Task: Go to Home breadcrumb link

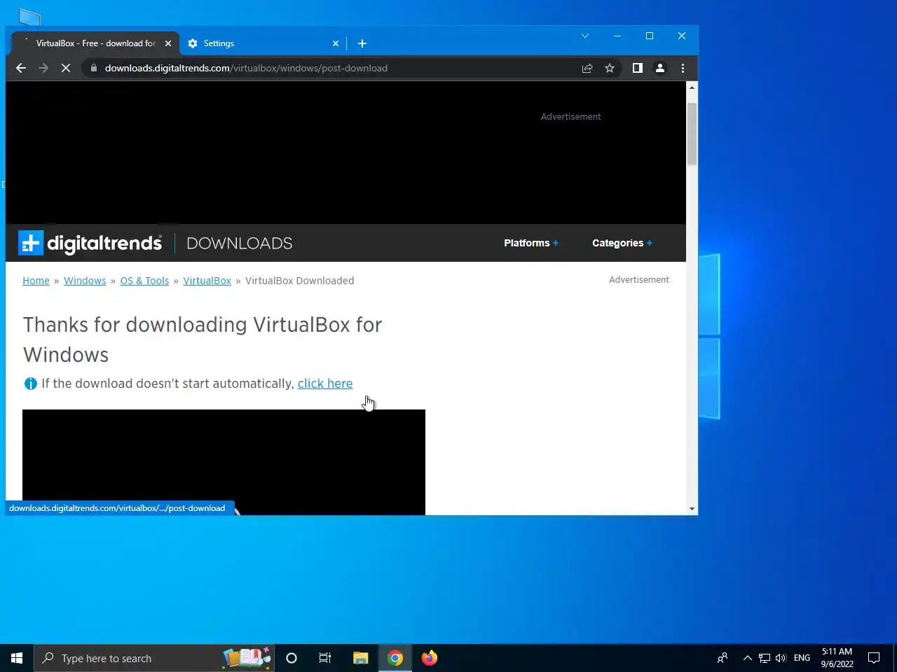Action: pos(36,281)
